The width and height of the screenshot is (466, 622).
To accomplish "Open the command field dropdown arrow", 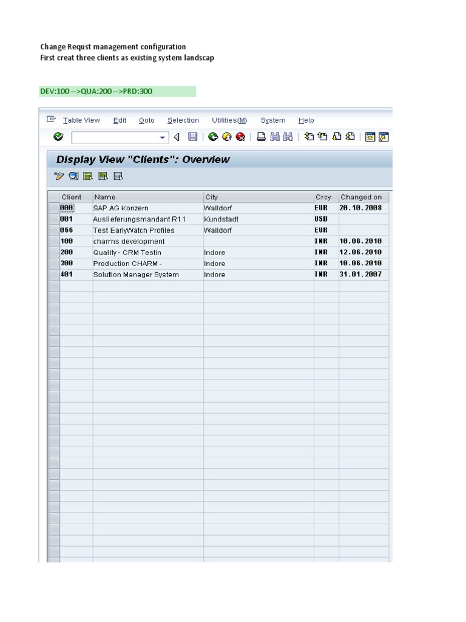I will click(163, 138).
